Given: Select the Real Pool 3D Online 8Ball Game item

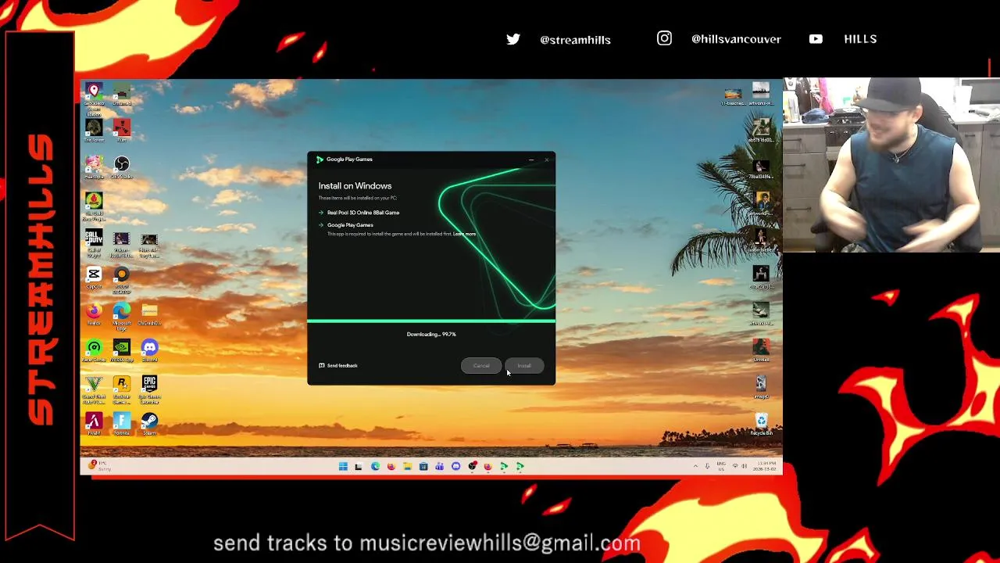Looking at the screenshot, I should [x=362, y=213].
